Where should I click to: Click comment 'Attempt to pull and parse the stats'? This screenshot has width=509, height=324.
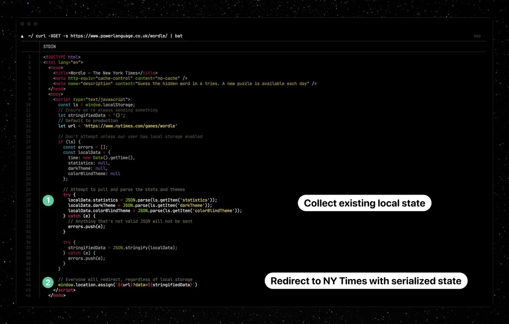click(124, 189)
